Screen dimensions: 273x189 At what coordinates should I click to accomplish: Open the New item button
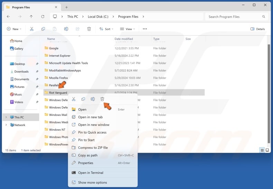(x=14, y=29)
